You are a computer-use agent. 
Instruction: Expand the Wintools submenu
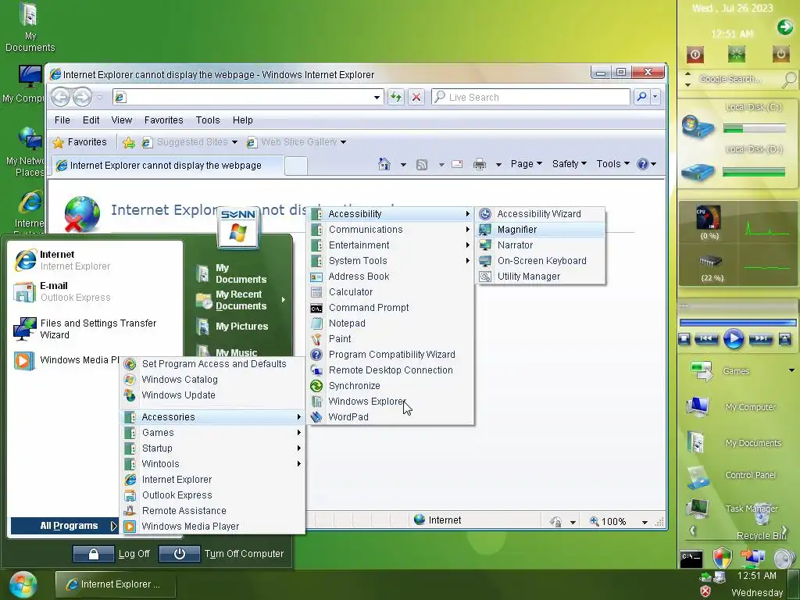[212, 464]
